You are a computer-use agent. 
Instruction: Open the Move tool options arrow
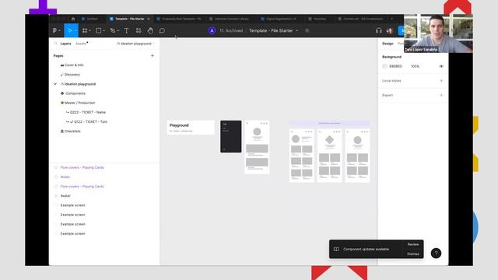75,31
